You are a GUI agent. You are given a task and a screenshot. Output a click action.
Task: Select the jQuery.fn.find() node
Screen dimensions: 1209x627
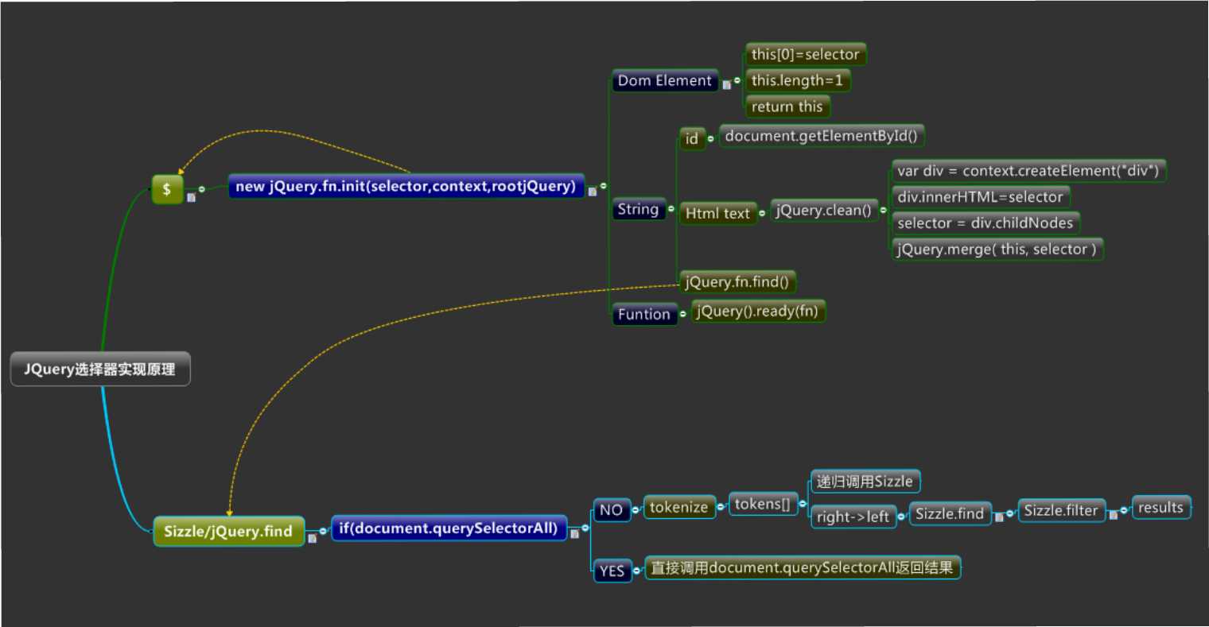[737, 282]
